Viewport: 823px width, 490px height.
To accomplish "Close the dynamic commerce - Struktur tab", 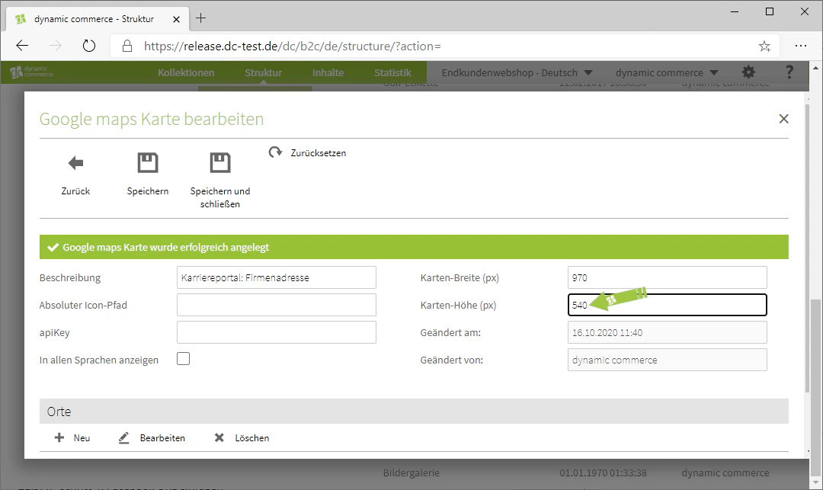I will click(176, 19).
